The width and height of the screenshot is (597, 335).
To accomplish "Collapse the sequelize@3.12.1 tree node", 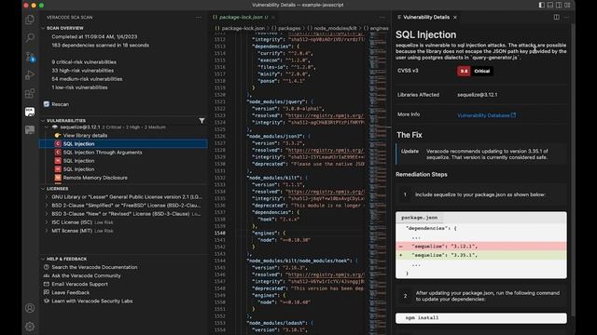I will (48, 127).
